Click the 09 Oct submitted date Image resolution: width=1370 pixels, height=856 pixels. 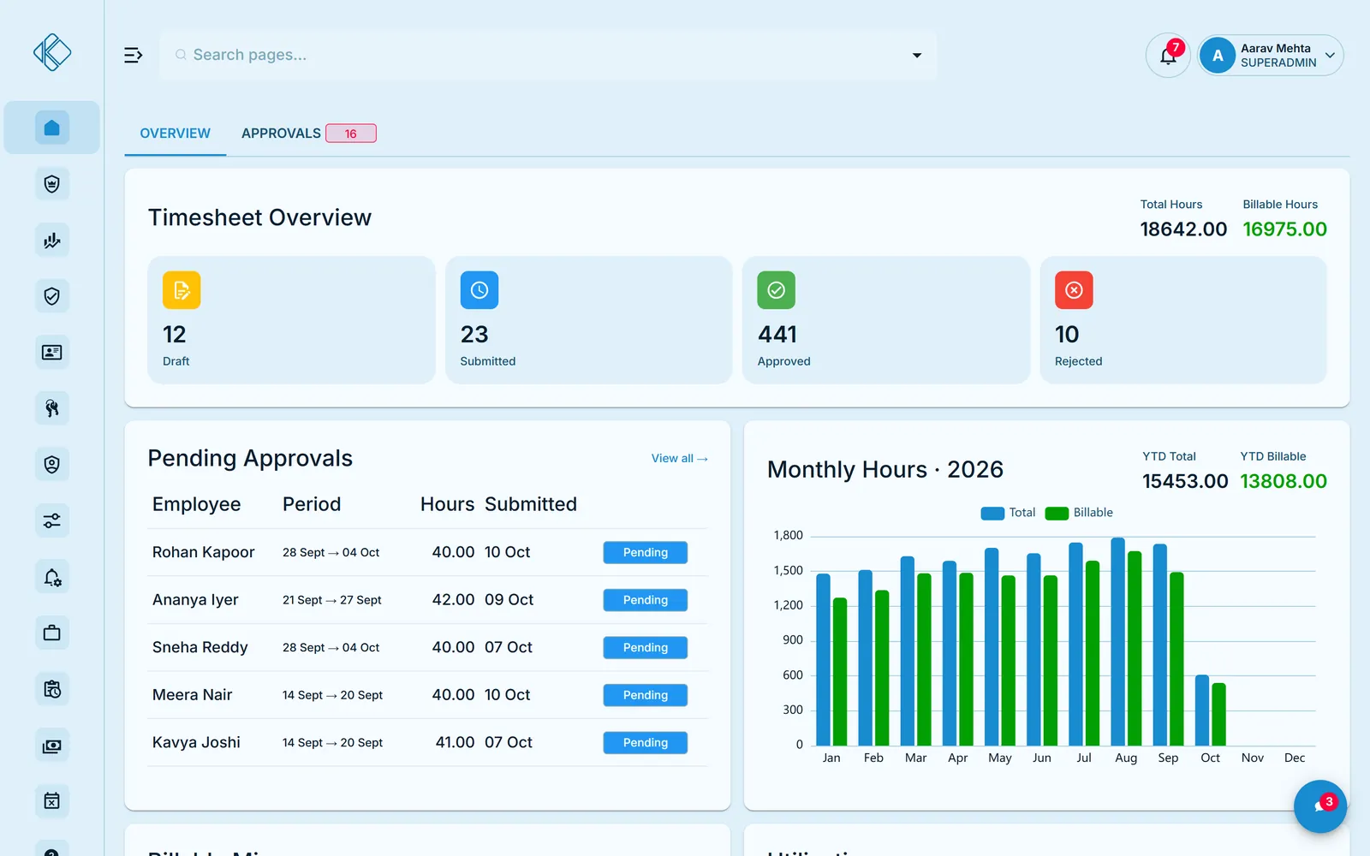[x=509, y=600]
